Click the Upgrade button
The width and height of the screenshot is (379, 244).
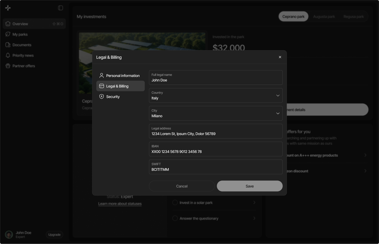coord(54,235)
